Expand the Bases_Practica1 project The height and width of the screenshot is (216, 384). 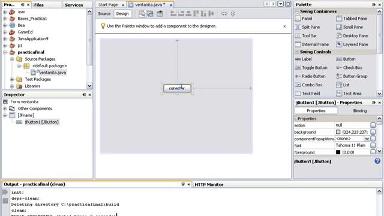(x=5, y=19)
